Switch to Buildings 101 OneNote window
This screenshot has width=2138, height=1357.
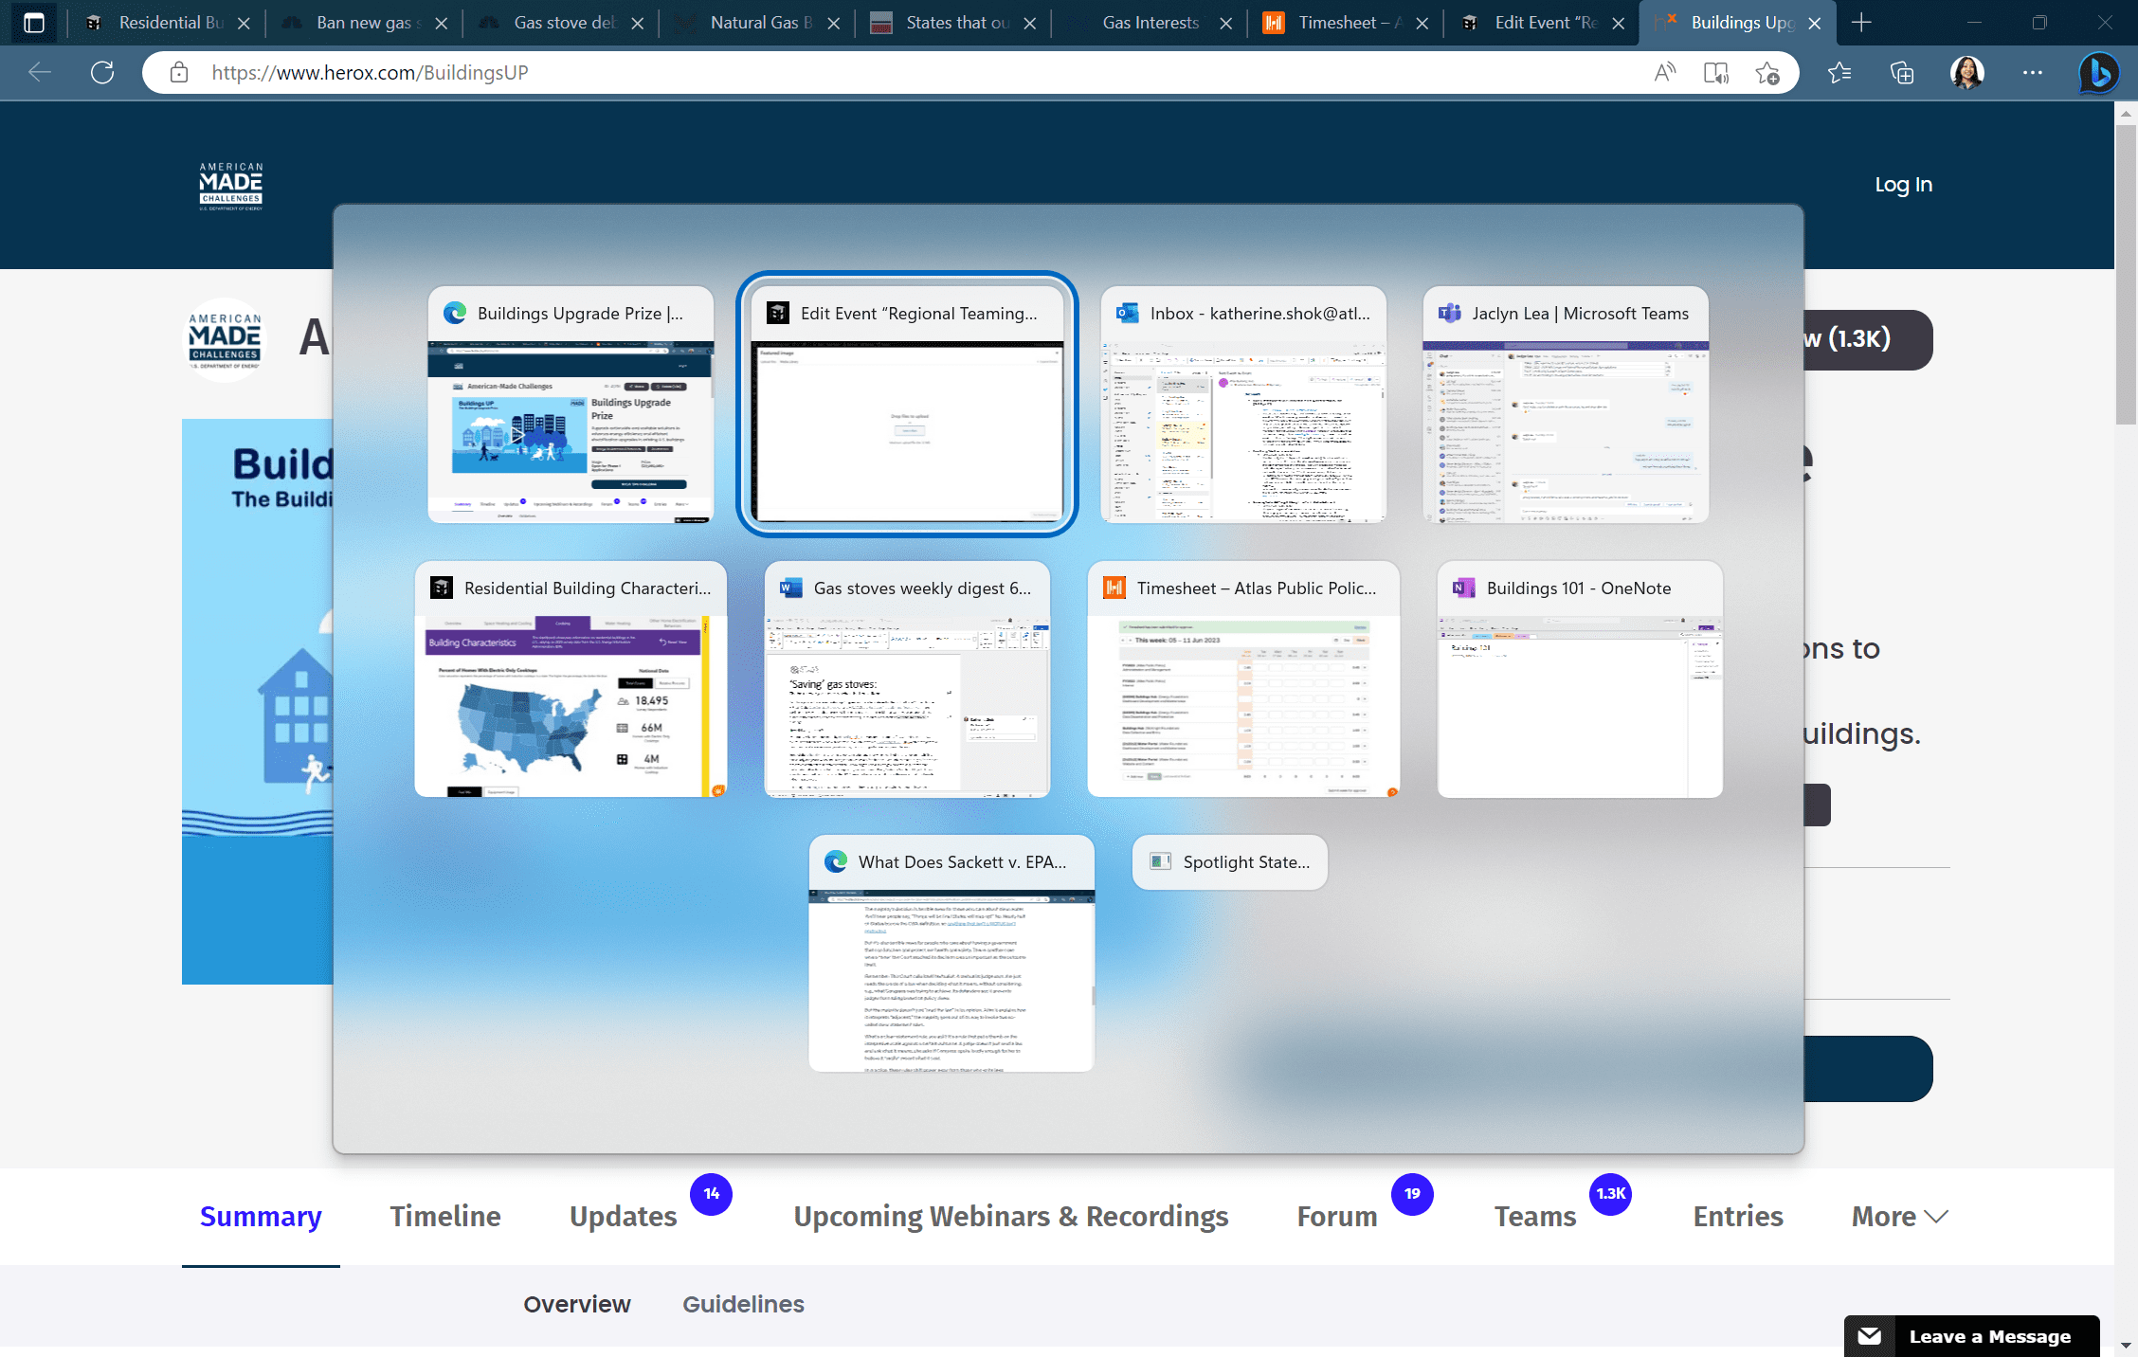pyautogui.click(x=1579, y=680)
